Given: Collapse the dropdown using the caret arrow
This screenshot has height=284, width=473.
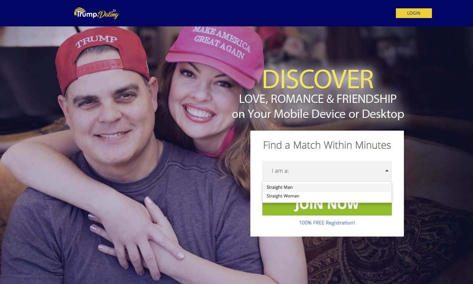Looking at the screenshot, I should pos(387,171).
